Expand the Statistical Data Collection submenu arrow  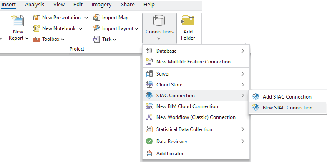pyautogui.click(x=243, y=129)
